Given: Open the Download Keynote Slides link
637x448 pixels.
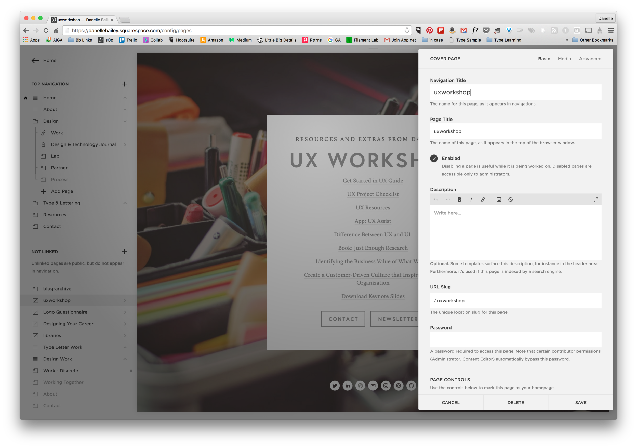Looking at the screenshot, I should point(373,296).
